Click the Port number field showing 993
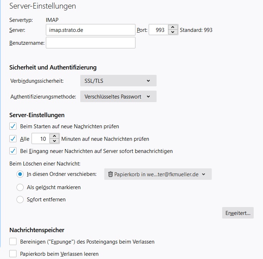Screen dimensions: 263x259 tap(158, 30)
